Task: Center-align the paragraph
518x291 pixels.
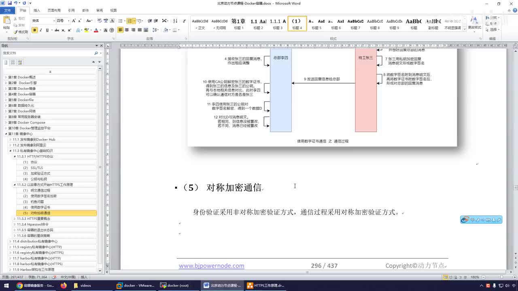Action: coord(127,30)
